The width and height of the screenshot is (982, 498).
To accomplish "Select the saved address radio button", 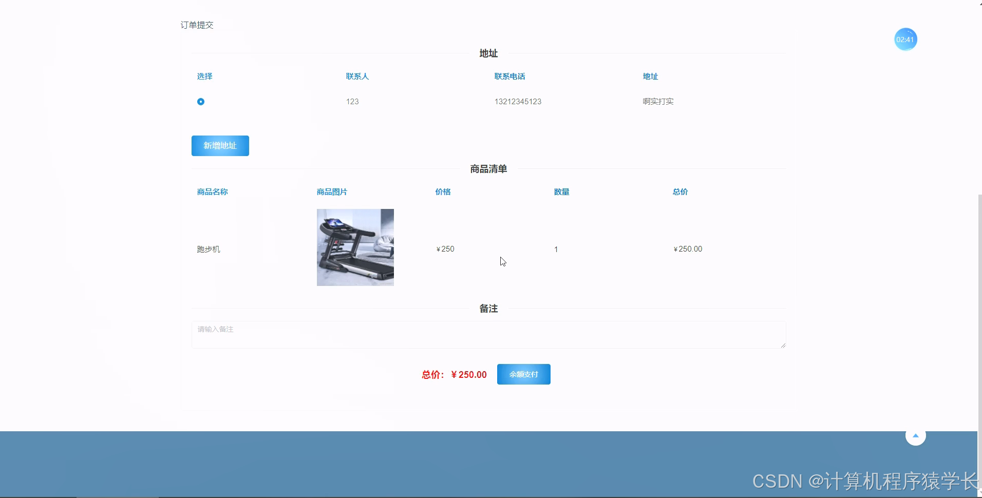I will (200, 101).
